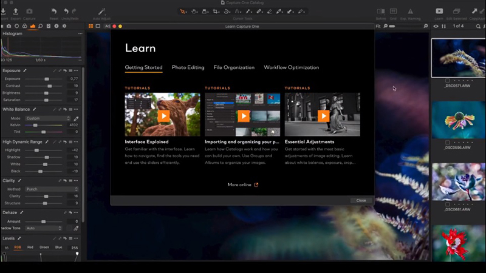Toggle the Exposure Warning triangle icon
486x273 pixels.
tap(411, 12)
